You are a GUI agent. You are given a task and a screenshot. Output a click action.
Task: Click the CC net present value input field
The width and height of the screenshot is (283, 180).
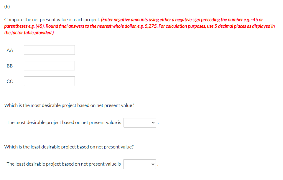coord(49,81)
